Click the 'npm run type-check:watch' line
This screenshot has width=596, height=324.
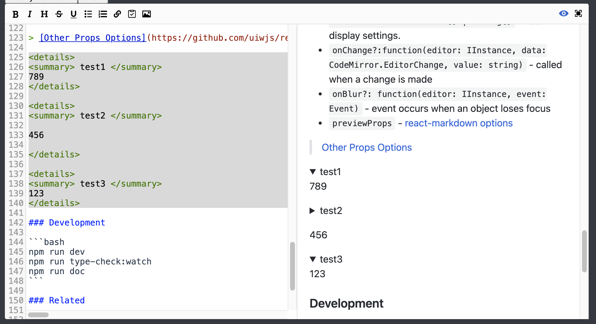90,261
